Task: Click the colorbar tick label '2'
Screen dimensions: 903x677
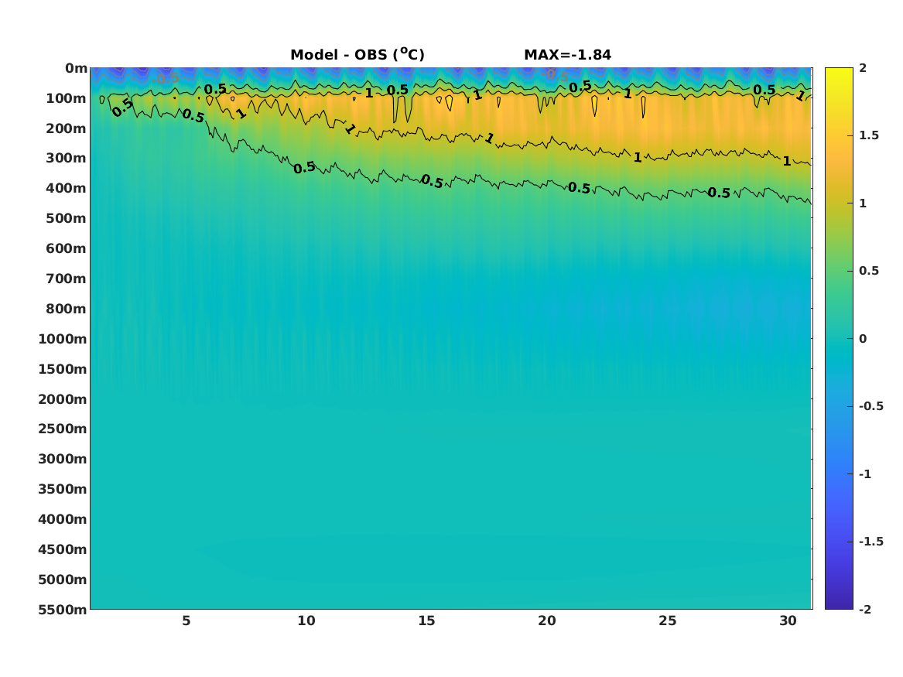Action: pos(863,68)
